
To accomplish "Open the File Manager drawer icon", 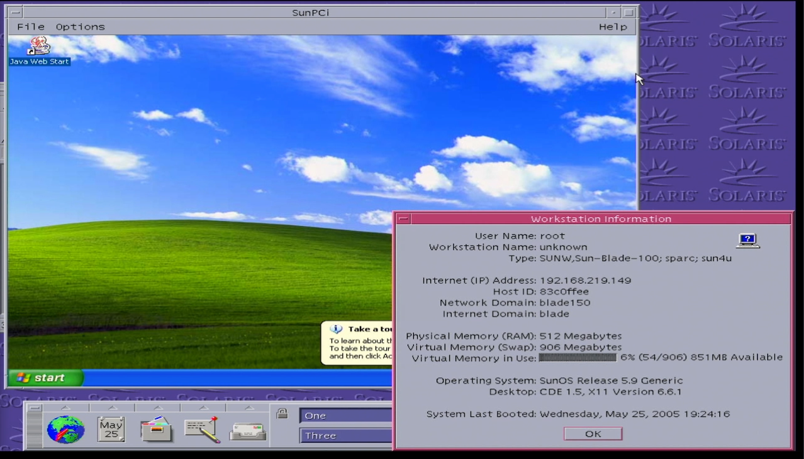I will point(157,430).
